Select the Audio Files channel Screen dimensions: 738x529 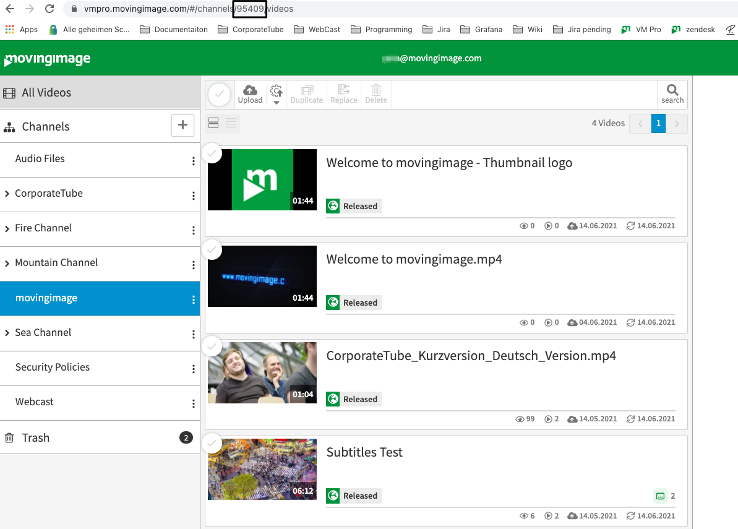click(100, 160)
